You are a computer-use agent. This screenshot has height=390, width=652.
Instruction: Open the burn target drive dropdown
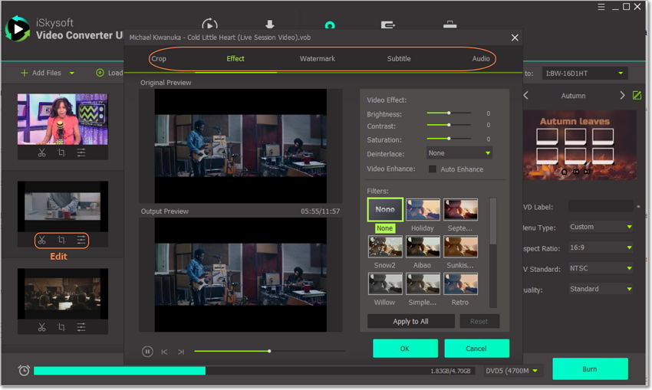pos(584,74)
